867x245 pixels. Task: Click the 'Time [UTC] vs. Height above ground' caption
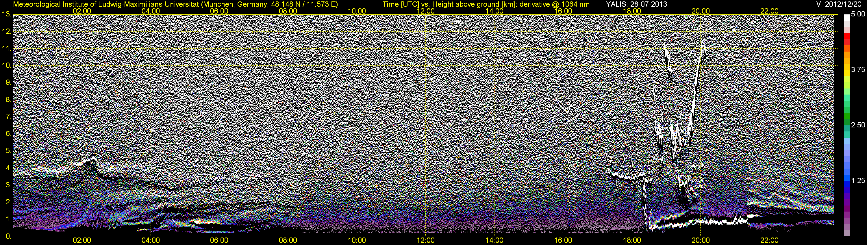click(x=486, y=4)
